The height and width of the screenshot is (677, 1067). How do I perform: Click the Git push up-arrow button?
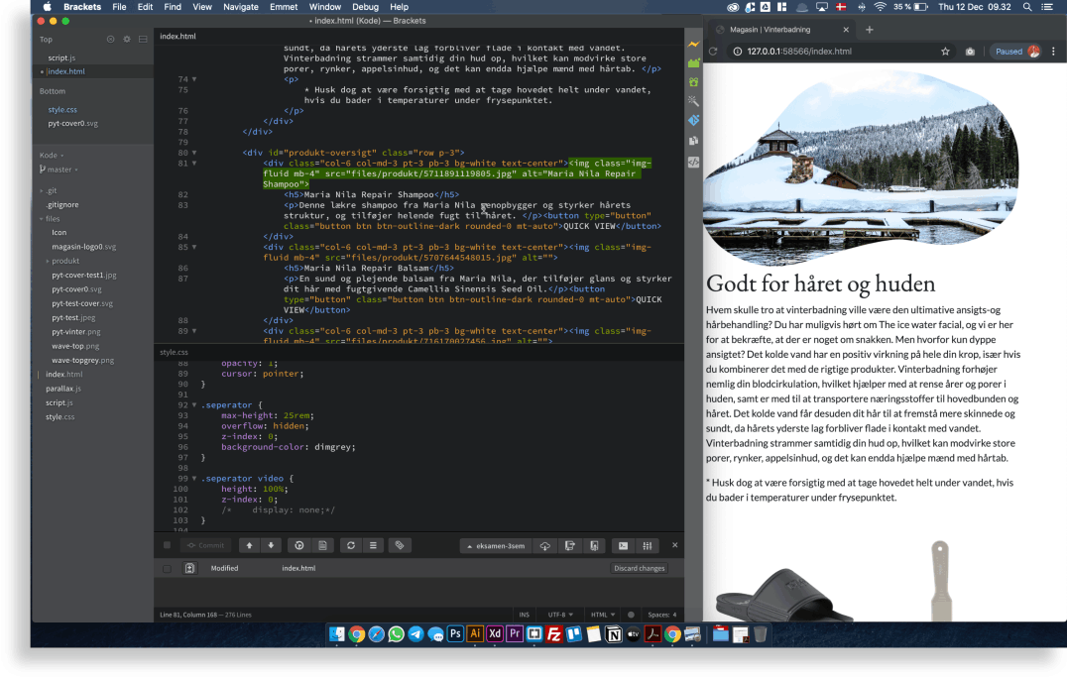[249, 545]
